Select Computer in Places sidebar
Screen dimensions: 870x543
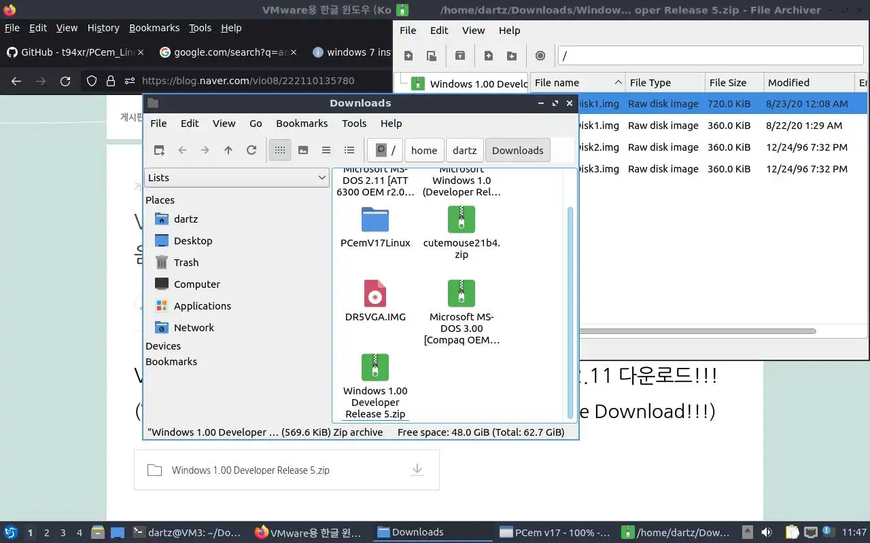pyautogui.click(x=197, y=284)
